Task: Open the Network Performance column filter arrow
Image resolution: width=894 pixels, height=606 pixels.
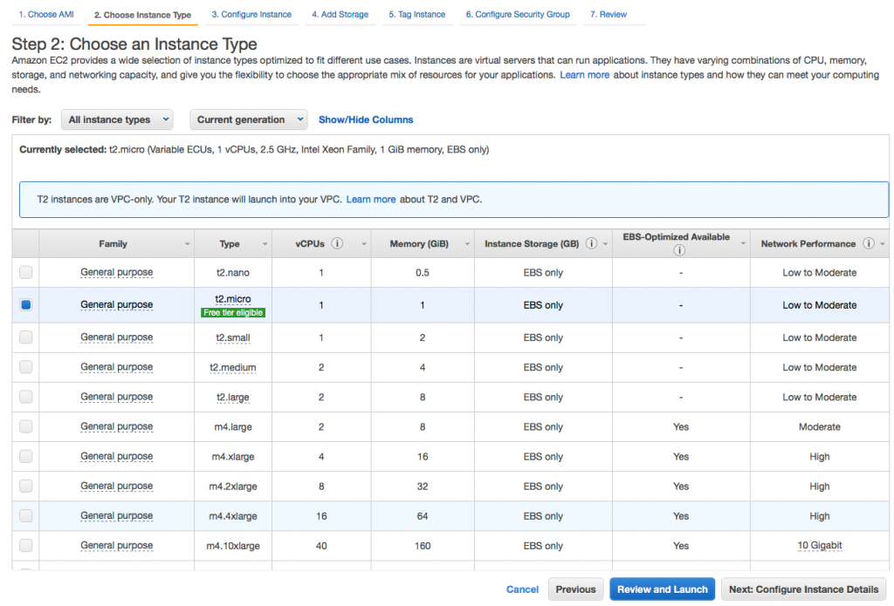Action: (x=883, y=244)
